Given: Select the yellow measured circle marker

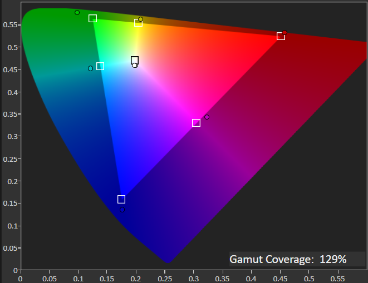Looking at the screenshot, I should click(x=140, y=19).
